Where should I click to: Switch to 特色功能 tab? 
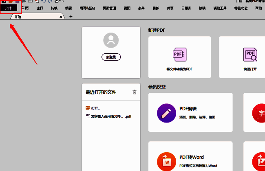point(241,8)
